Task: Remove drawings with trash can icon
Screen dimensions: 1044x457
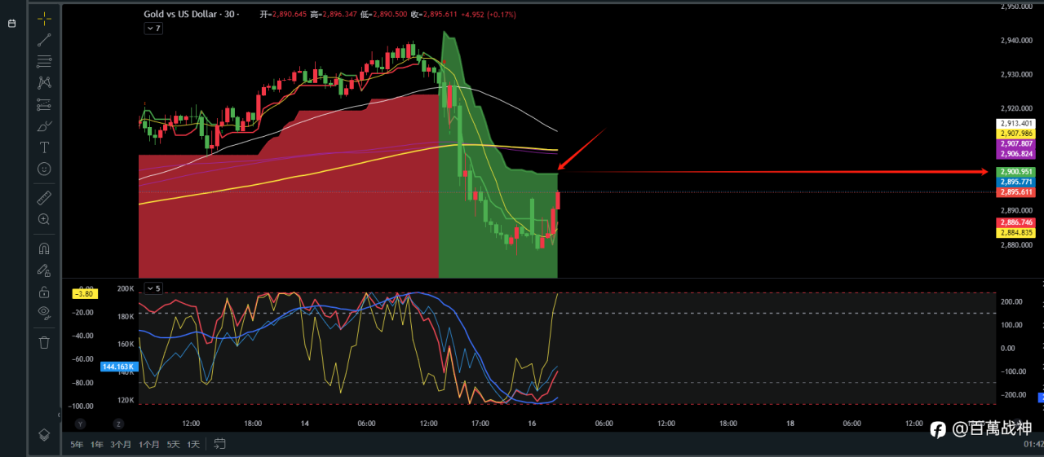Action: (44, 341)
